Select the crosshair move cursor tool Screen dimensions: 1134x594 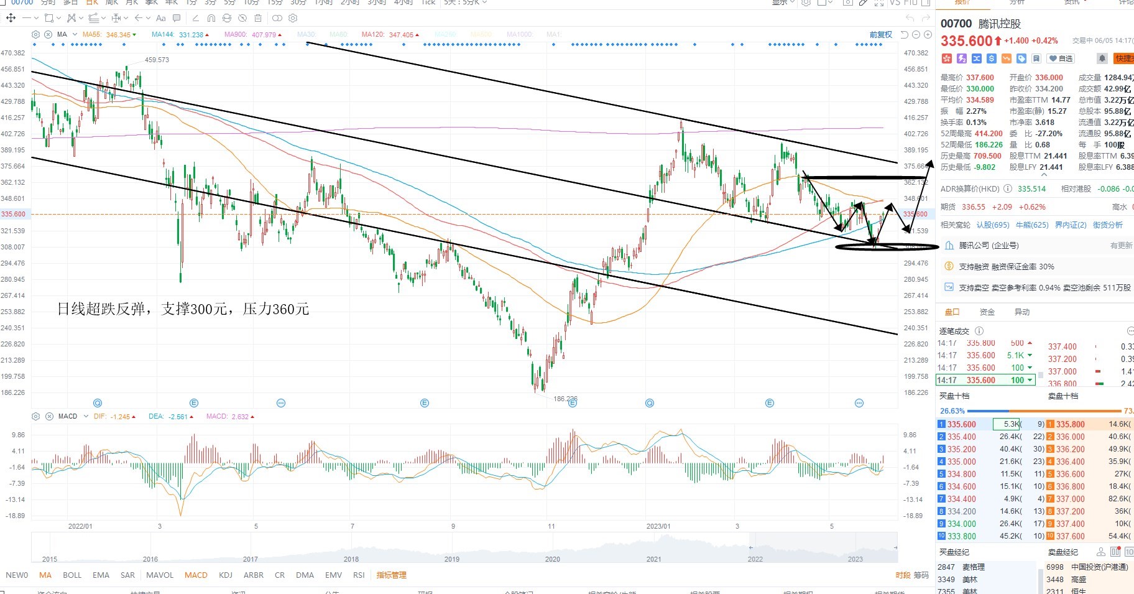pos(11,18)
